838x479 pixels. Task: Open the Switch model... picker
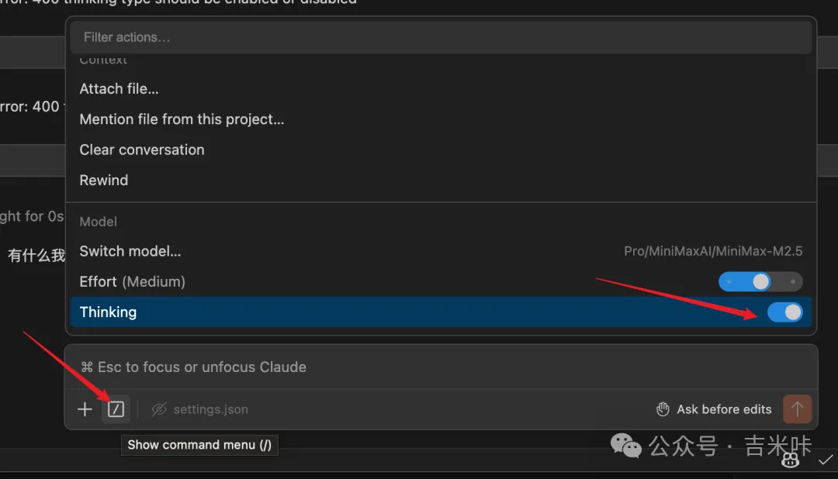click(130, 251)
